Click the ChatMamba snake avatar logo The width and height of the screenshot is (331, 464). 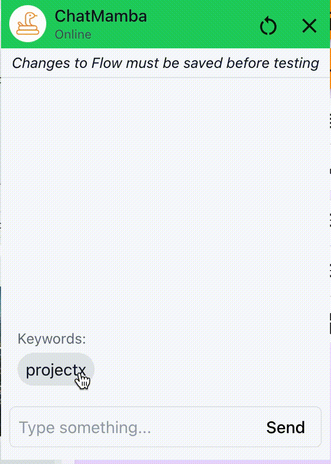tap(28, 24)
